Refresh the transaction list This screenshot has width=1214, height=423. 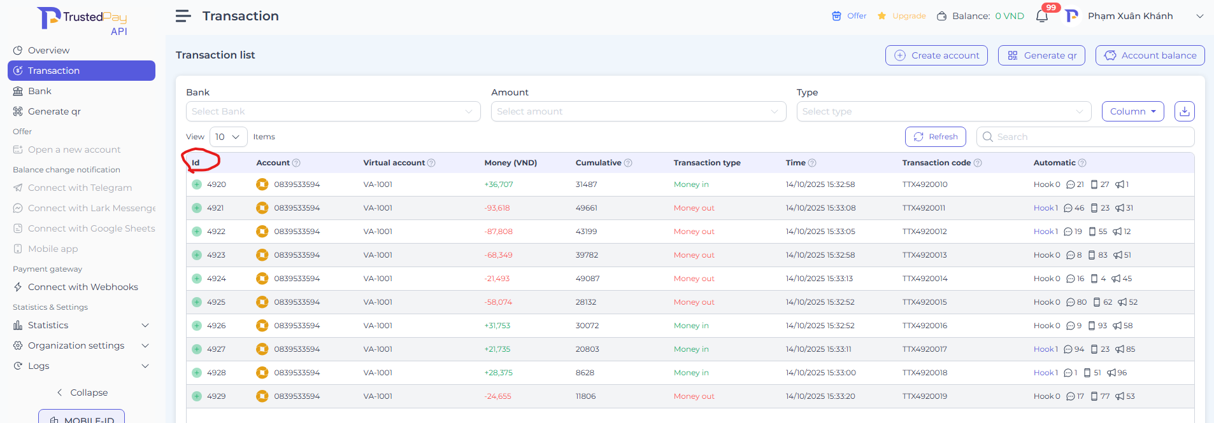tap(935, 137)
